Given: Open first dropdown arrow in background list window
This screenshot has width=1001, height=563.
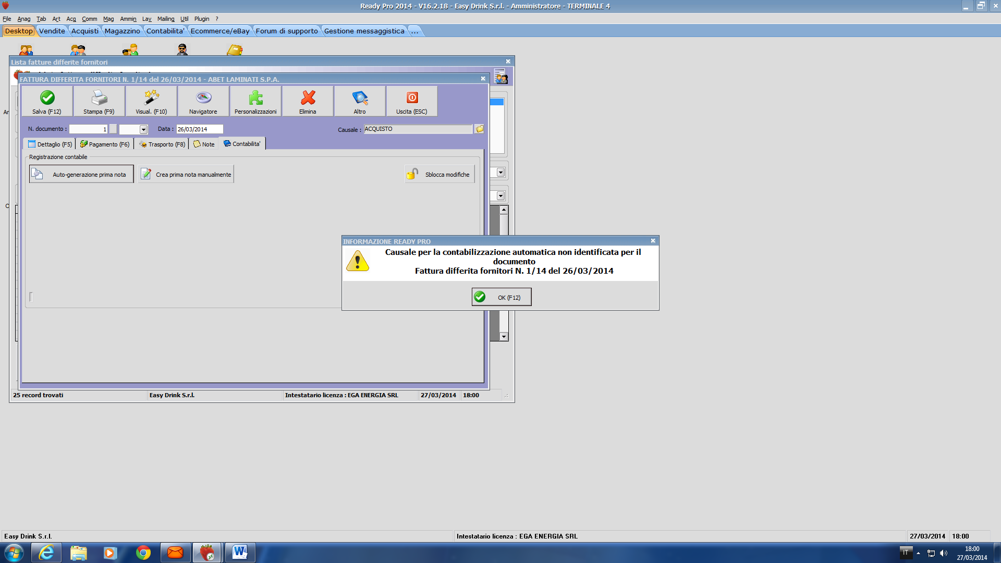Looking at the screenshot, I should (x=500, y=172).
